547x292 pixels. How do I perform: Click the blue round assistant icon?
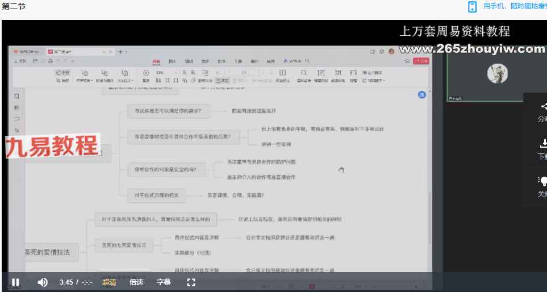(421, 95)
